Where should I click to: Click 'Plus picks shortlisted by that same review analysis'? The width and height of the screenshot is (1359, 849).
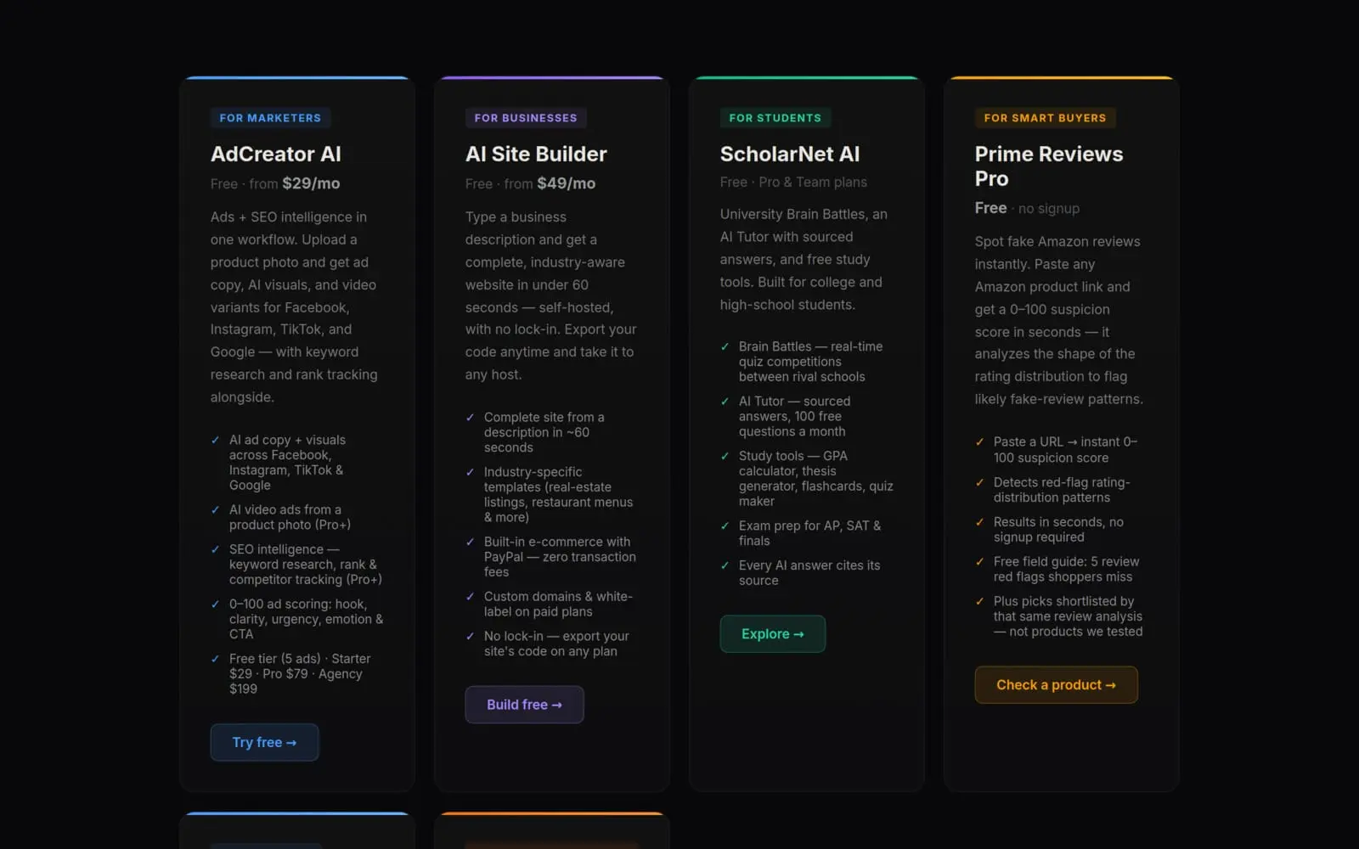point(1068,616)
